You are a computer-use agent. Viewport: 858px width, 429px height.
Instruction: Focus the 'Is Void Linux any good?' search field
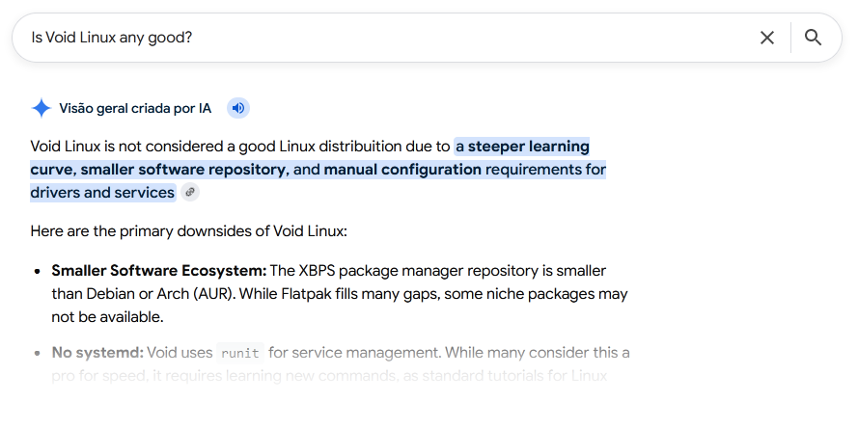[383, 38]
